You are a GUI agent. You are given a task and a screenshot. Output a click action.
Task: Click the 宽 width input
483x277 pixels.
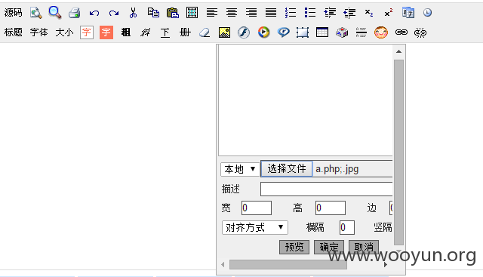(x=257, y=208)
